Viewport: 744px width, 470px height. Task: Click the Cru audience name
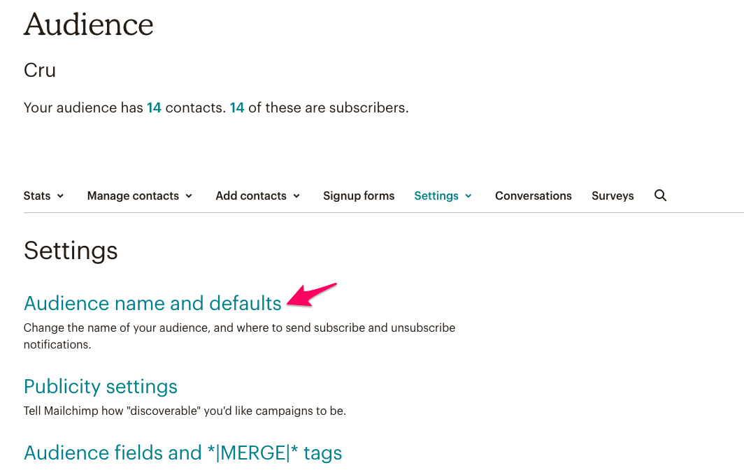(x=40, y=70)
